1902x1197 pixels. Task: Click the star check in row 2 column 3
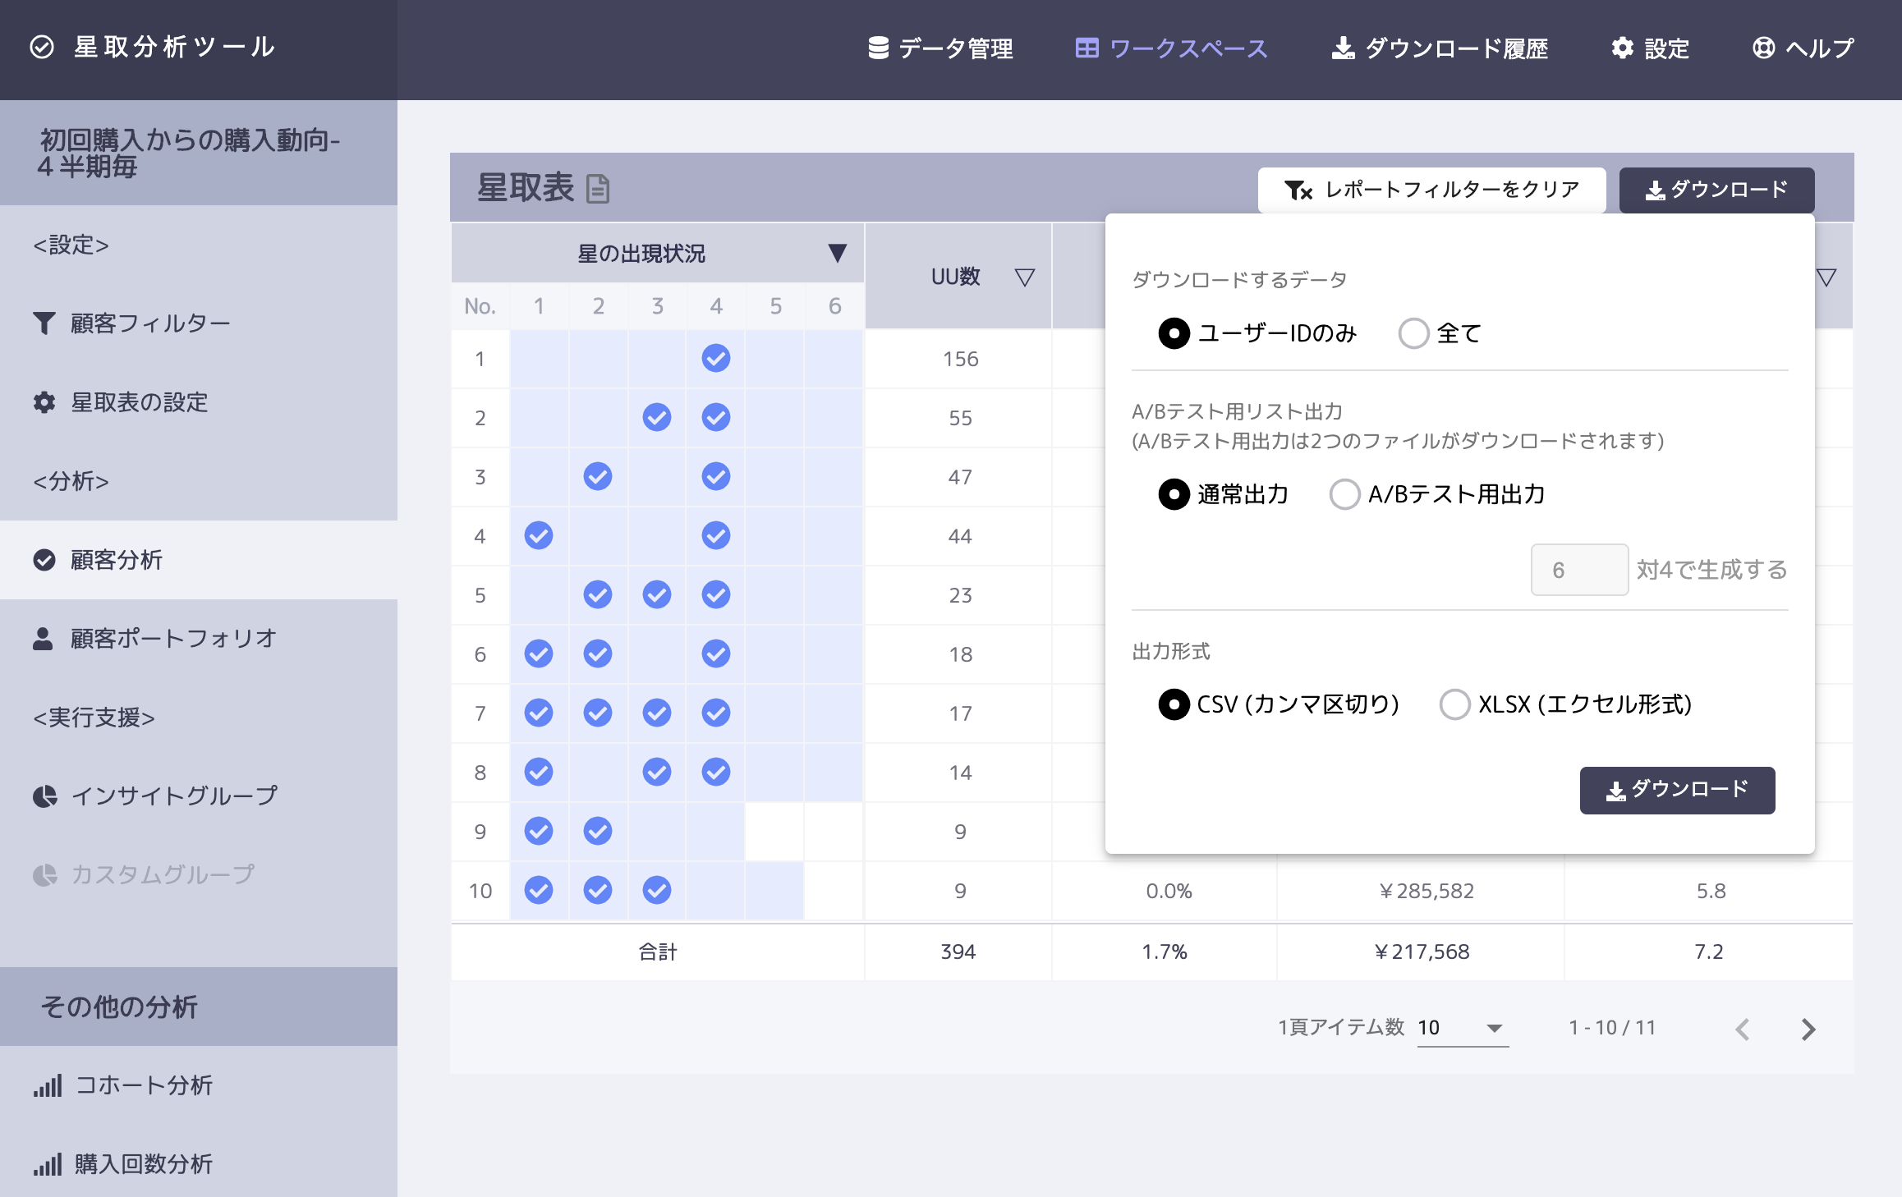657,418
